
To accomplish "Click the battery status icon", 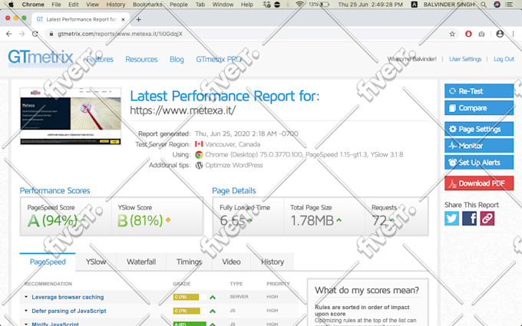I will coord(325,5).
